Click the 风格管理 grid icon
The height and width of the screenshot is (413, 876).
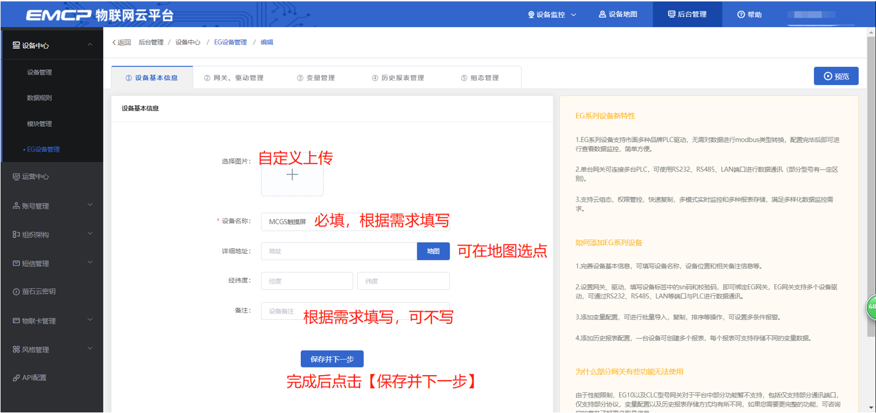(x=16, y=349)
